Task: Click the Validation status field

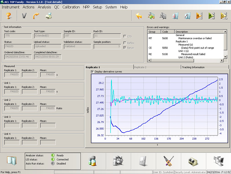Action: tap(78, 46)
